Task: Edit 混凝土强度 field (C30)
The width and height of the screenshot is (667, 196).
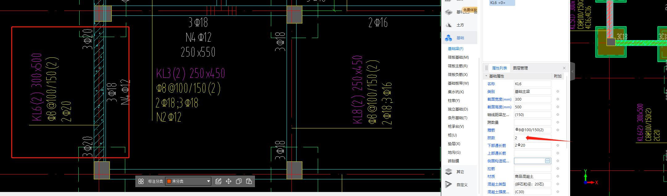Action: point(532,192)
